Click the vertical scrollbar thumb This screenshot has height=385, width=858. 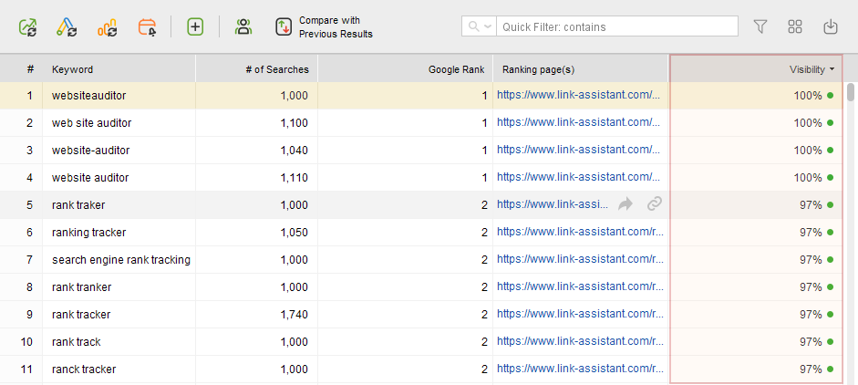(x=851, y=92)
